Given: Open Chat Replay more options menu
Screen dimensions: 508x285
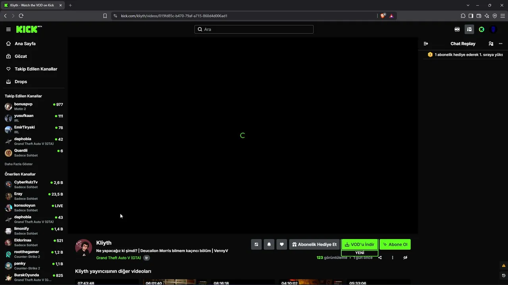Looking at the screenshot, I should coord(500,44).
